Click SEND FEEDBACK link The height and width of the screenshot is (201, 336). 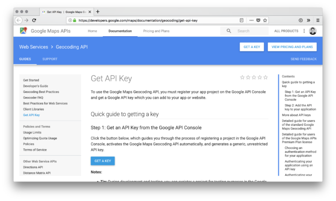click(304, 59)
